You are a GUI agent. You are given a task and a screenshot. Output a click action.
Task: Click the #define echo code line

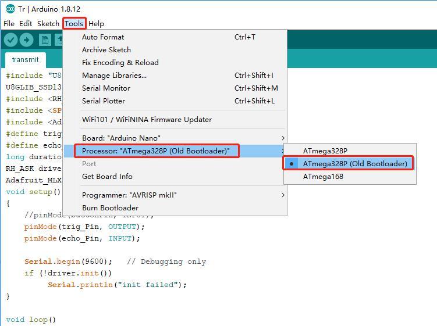[x=34, y=145]
